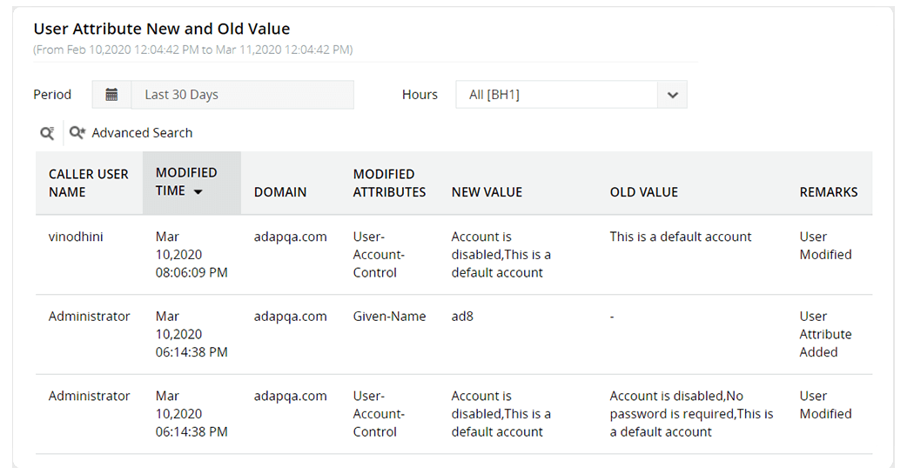Screen dimensions: 907x474
Task: Sort by Domain column header
Action: click(280, 192)
